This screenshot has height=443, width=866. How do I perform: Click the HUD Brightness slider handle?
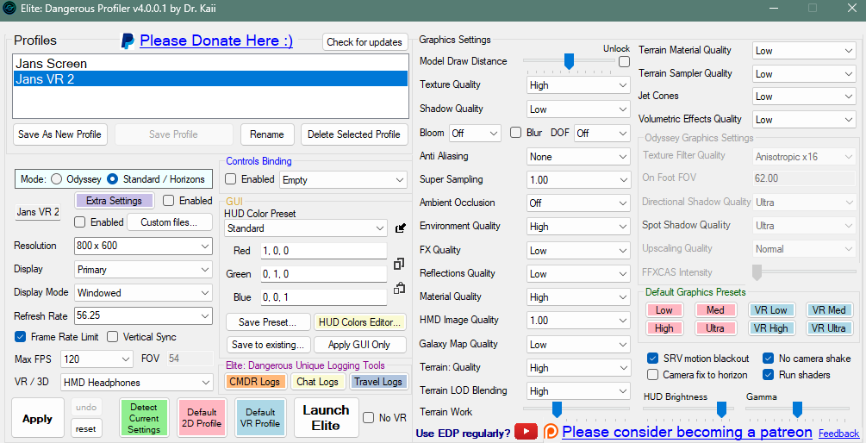tap(721, 409)
